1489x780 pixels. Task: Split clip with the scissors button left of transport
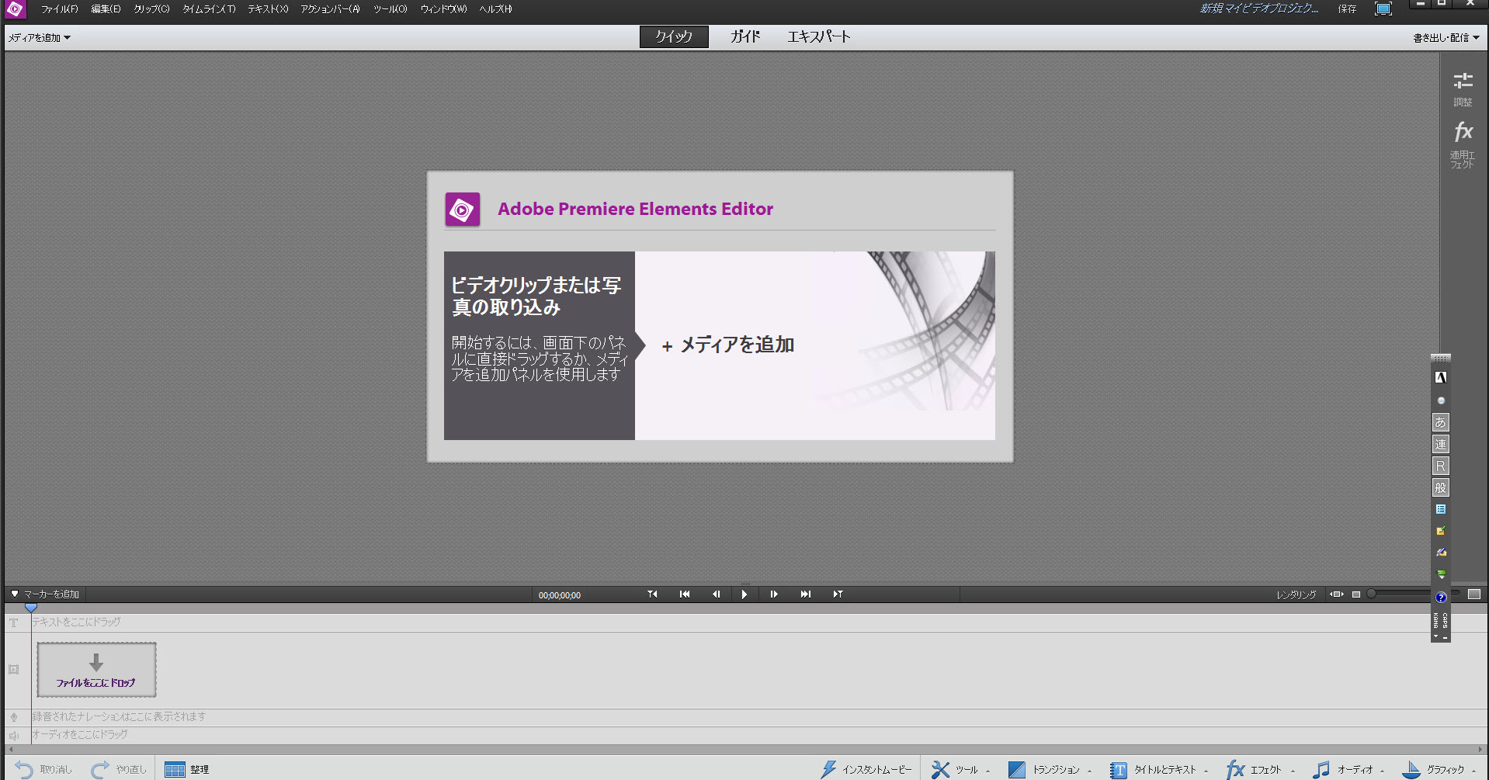[652, 595]
